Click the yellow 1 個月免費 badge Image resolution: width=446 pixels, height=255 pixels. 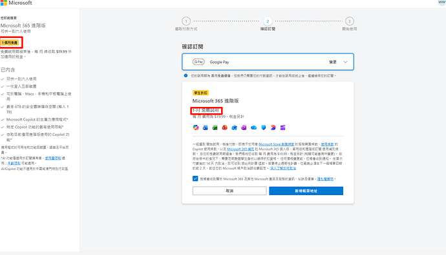[x=10, y=42]
